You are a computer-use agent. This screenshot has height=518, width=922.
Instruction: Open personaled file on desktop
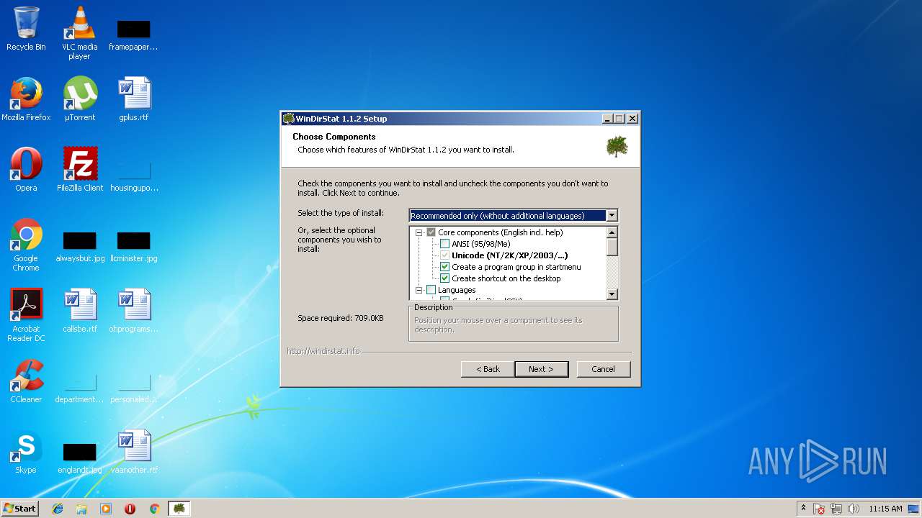click(134, 388)
